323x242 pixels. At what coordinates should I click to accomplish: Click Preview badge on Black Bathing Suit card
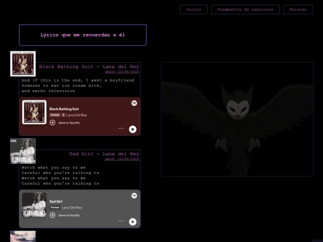pos(55,115)
